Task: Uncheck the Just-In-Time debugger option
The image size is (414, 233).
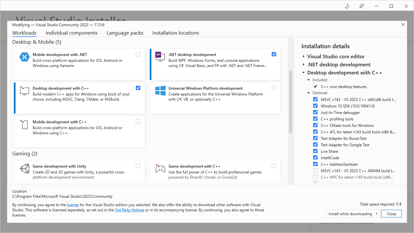Action: point(315,112)
